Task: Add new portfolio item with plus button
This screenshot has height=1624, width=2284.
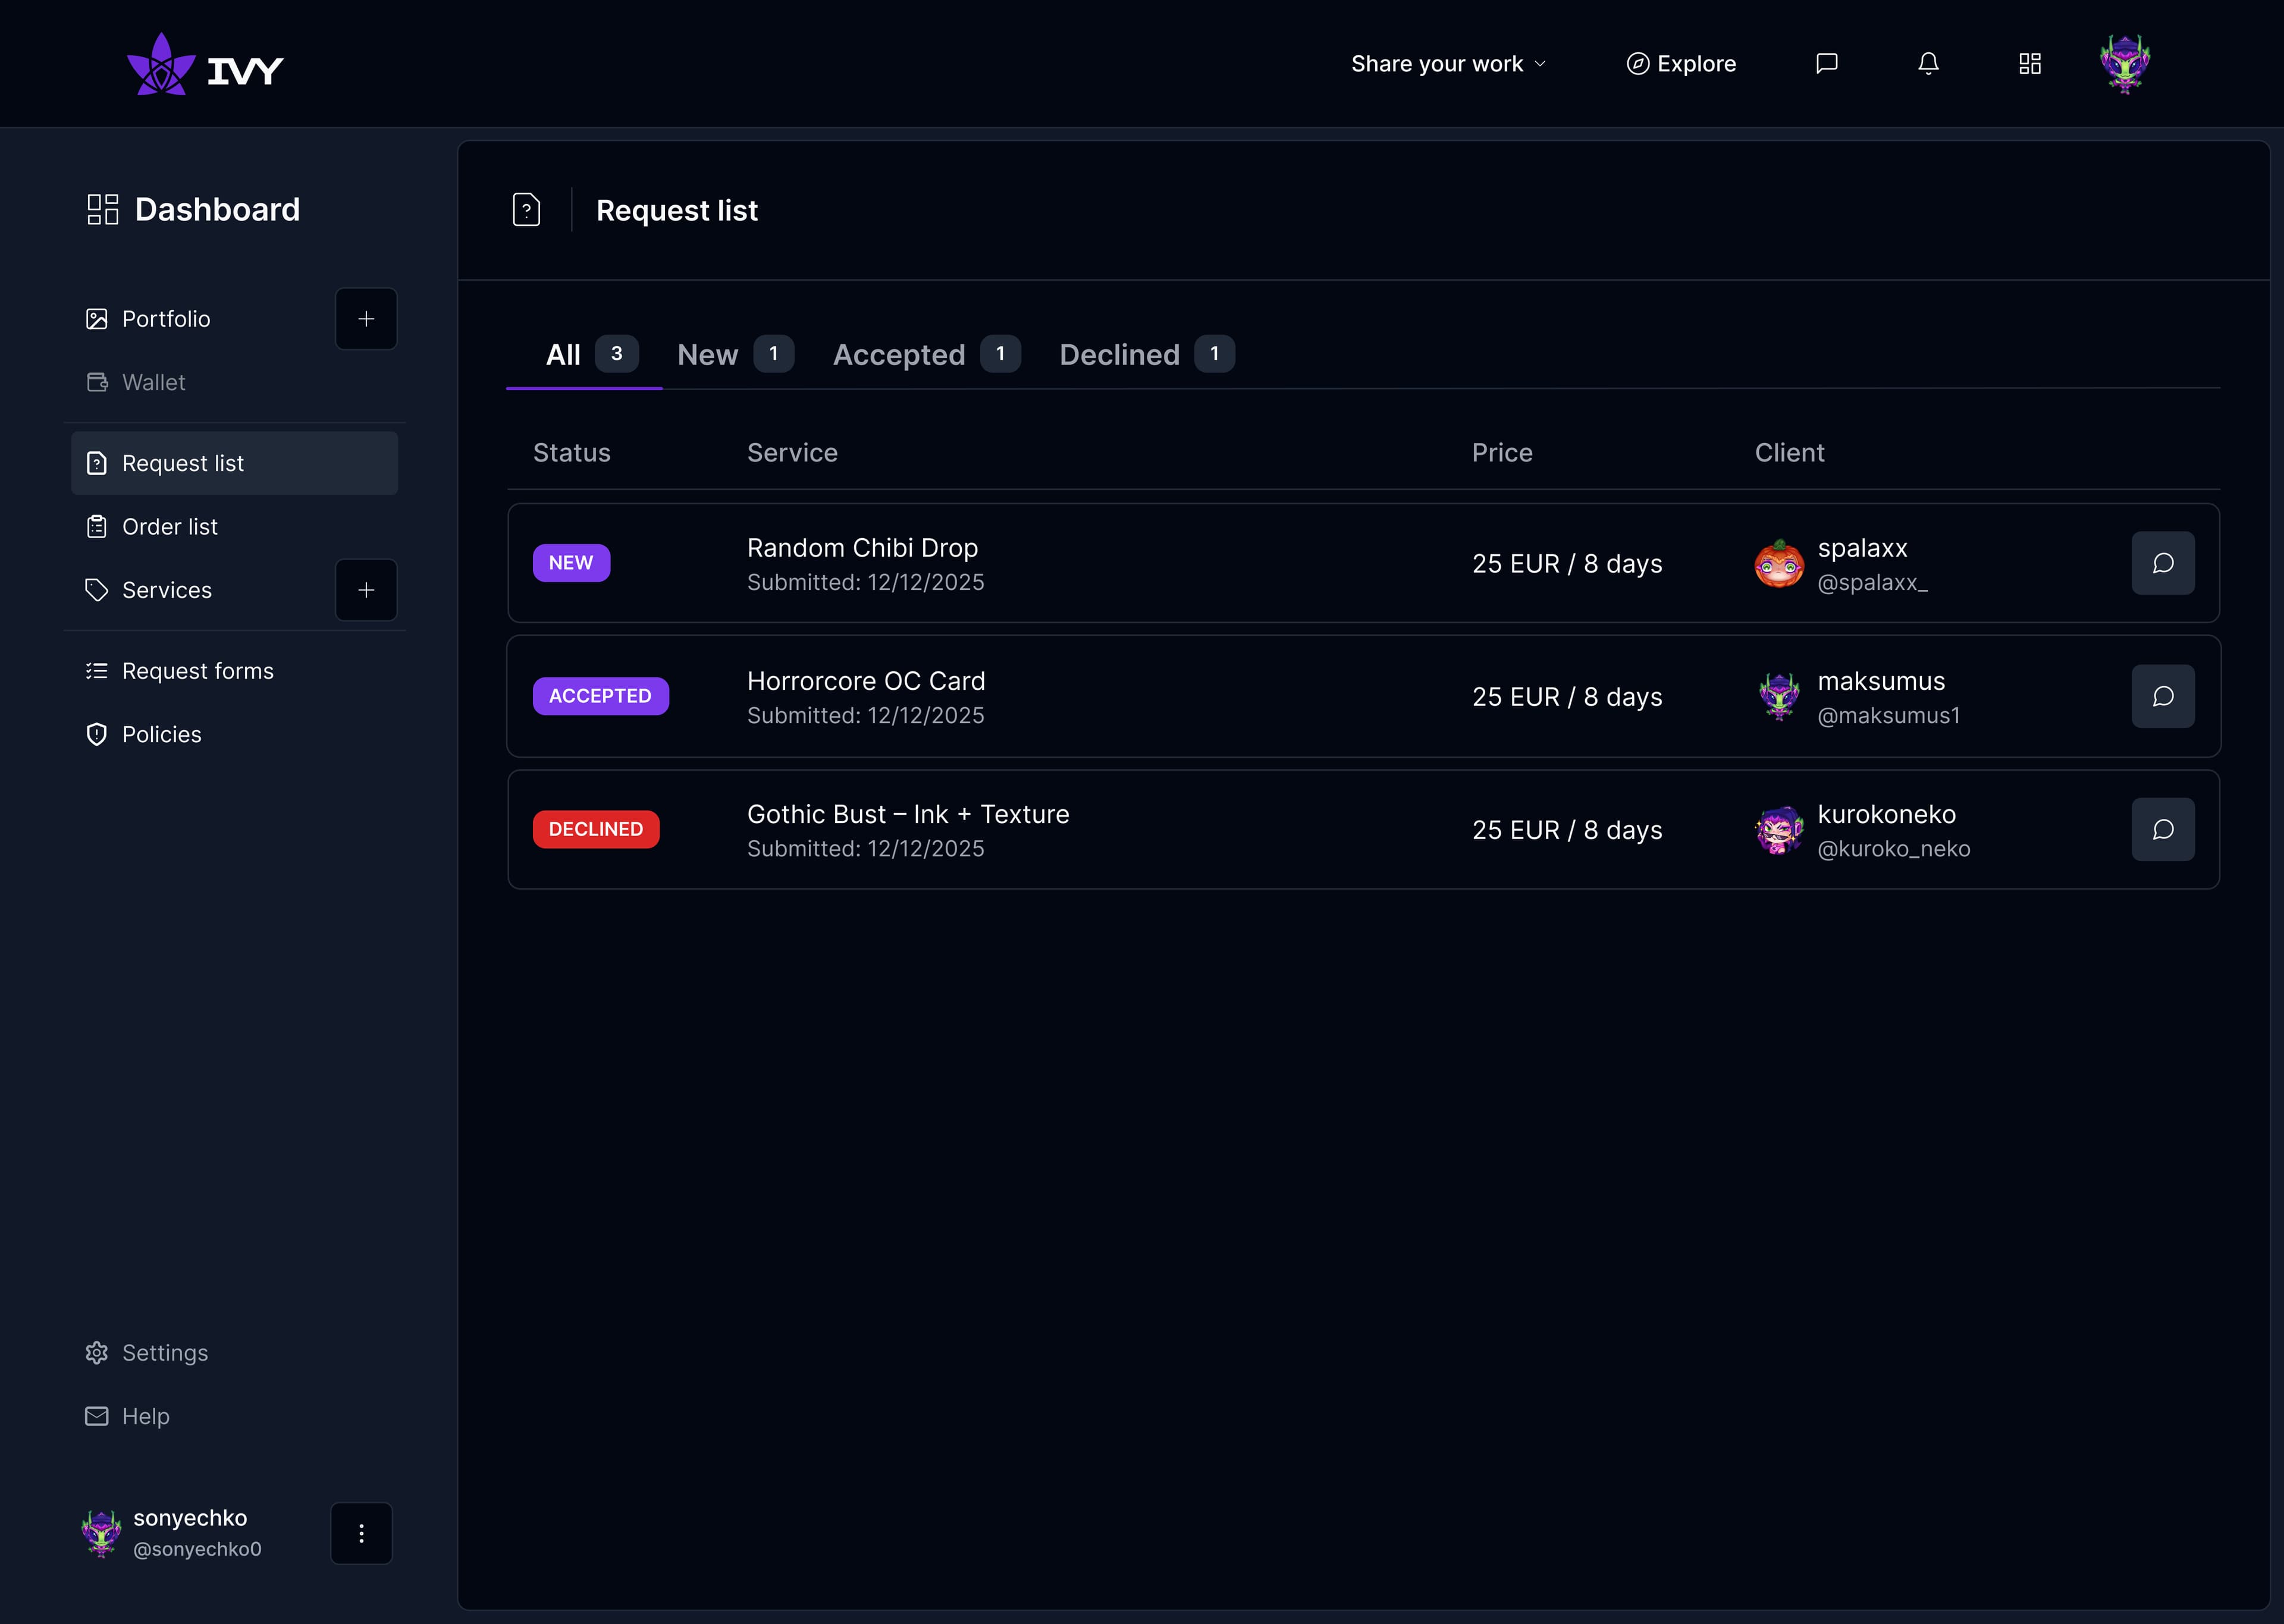Action: 366,319
